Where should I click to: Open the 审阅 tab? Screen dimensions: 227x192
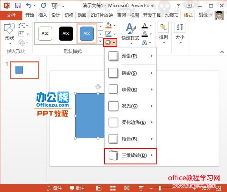[x=121, y=15]
